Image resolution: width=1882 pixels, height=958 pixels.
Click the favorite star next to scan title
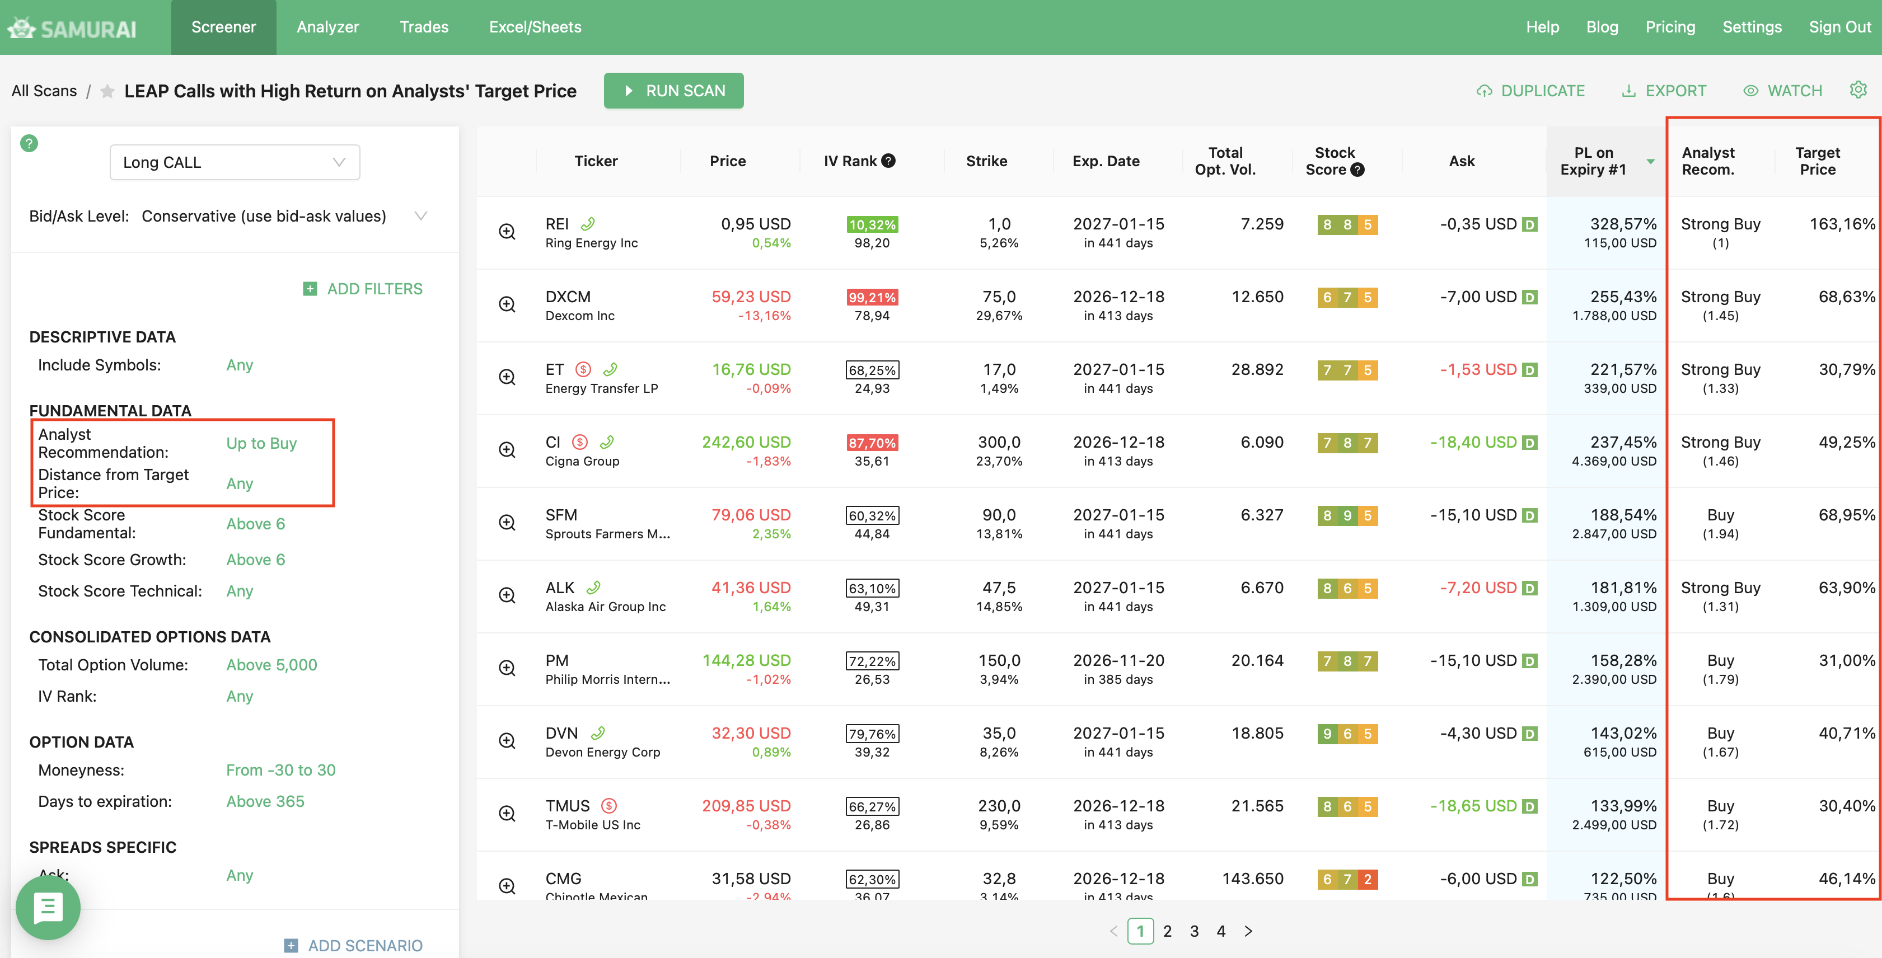[107, 91]
